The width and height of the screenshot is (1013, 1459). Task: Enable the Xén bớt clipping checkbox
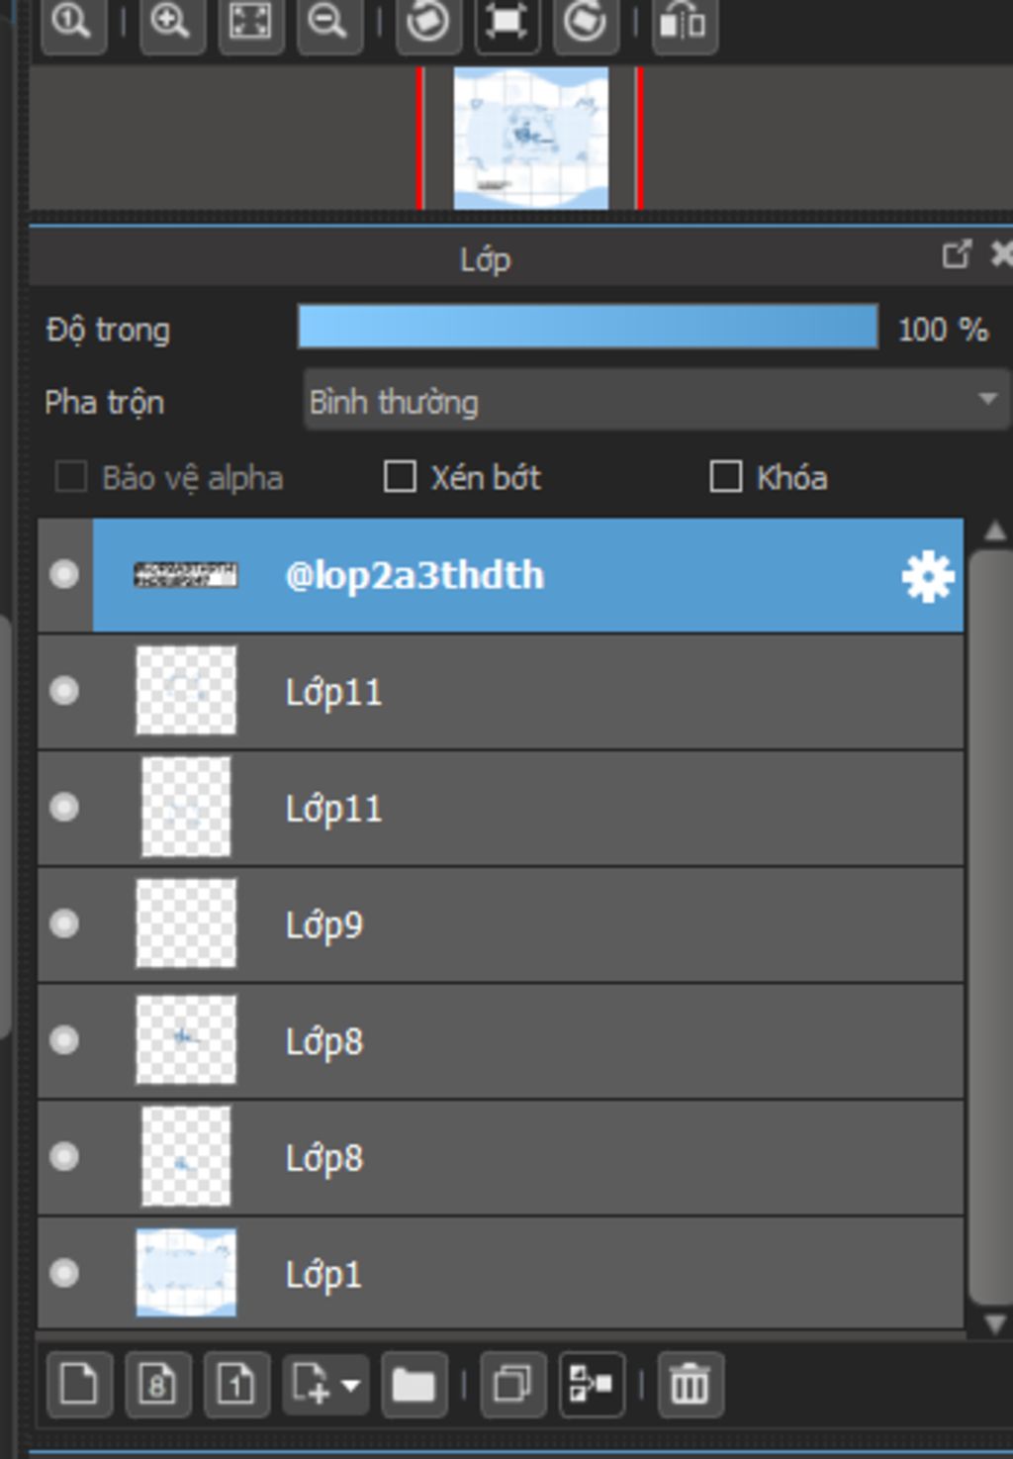click(x=400, y=476)
